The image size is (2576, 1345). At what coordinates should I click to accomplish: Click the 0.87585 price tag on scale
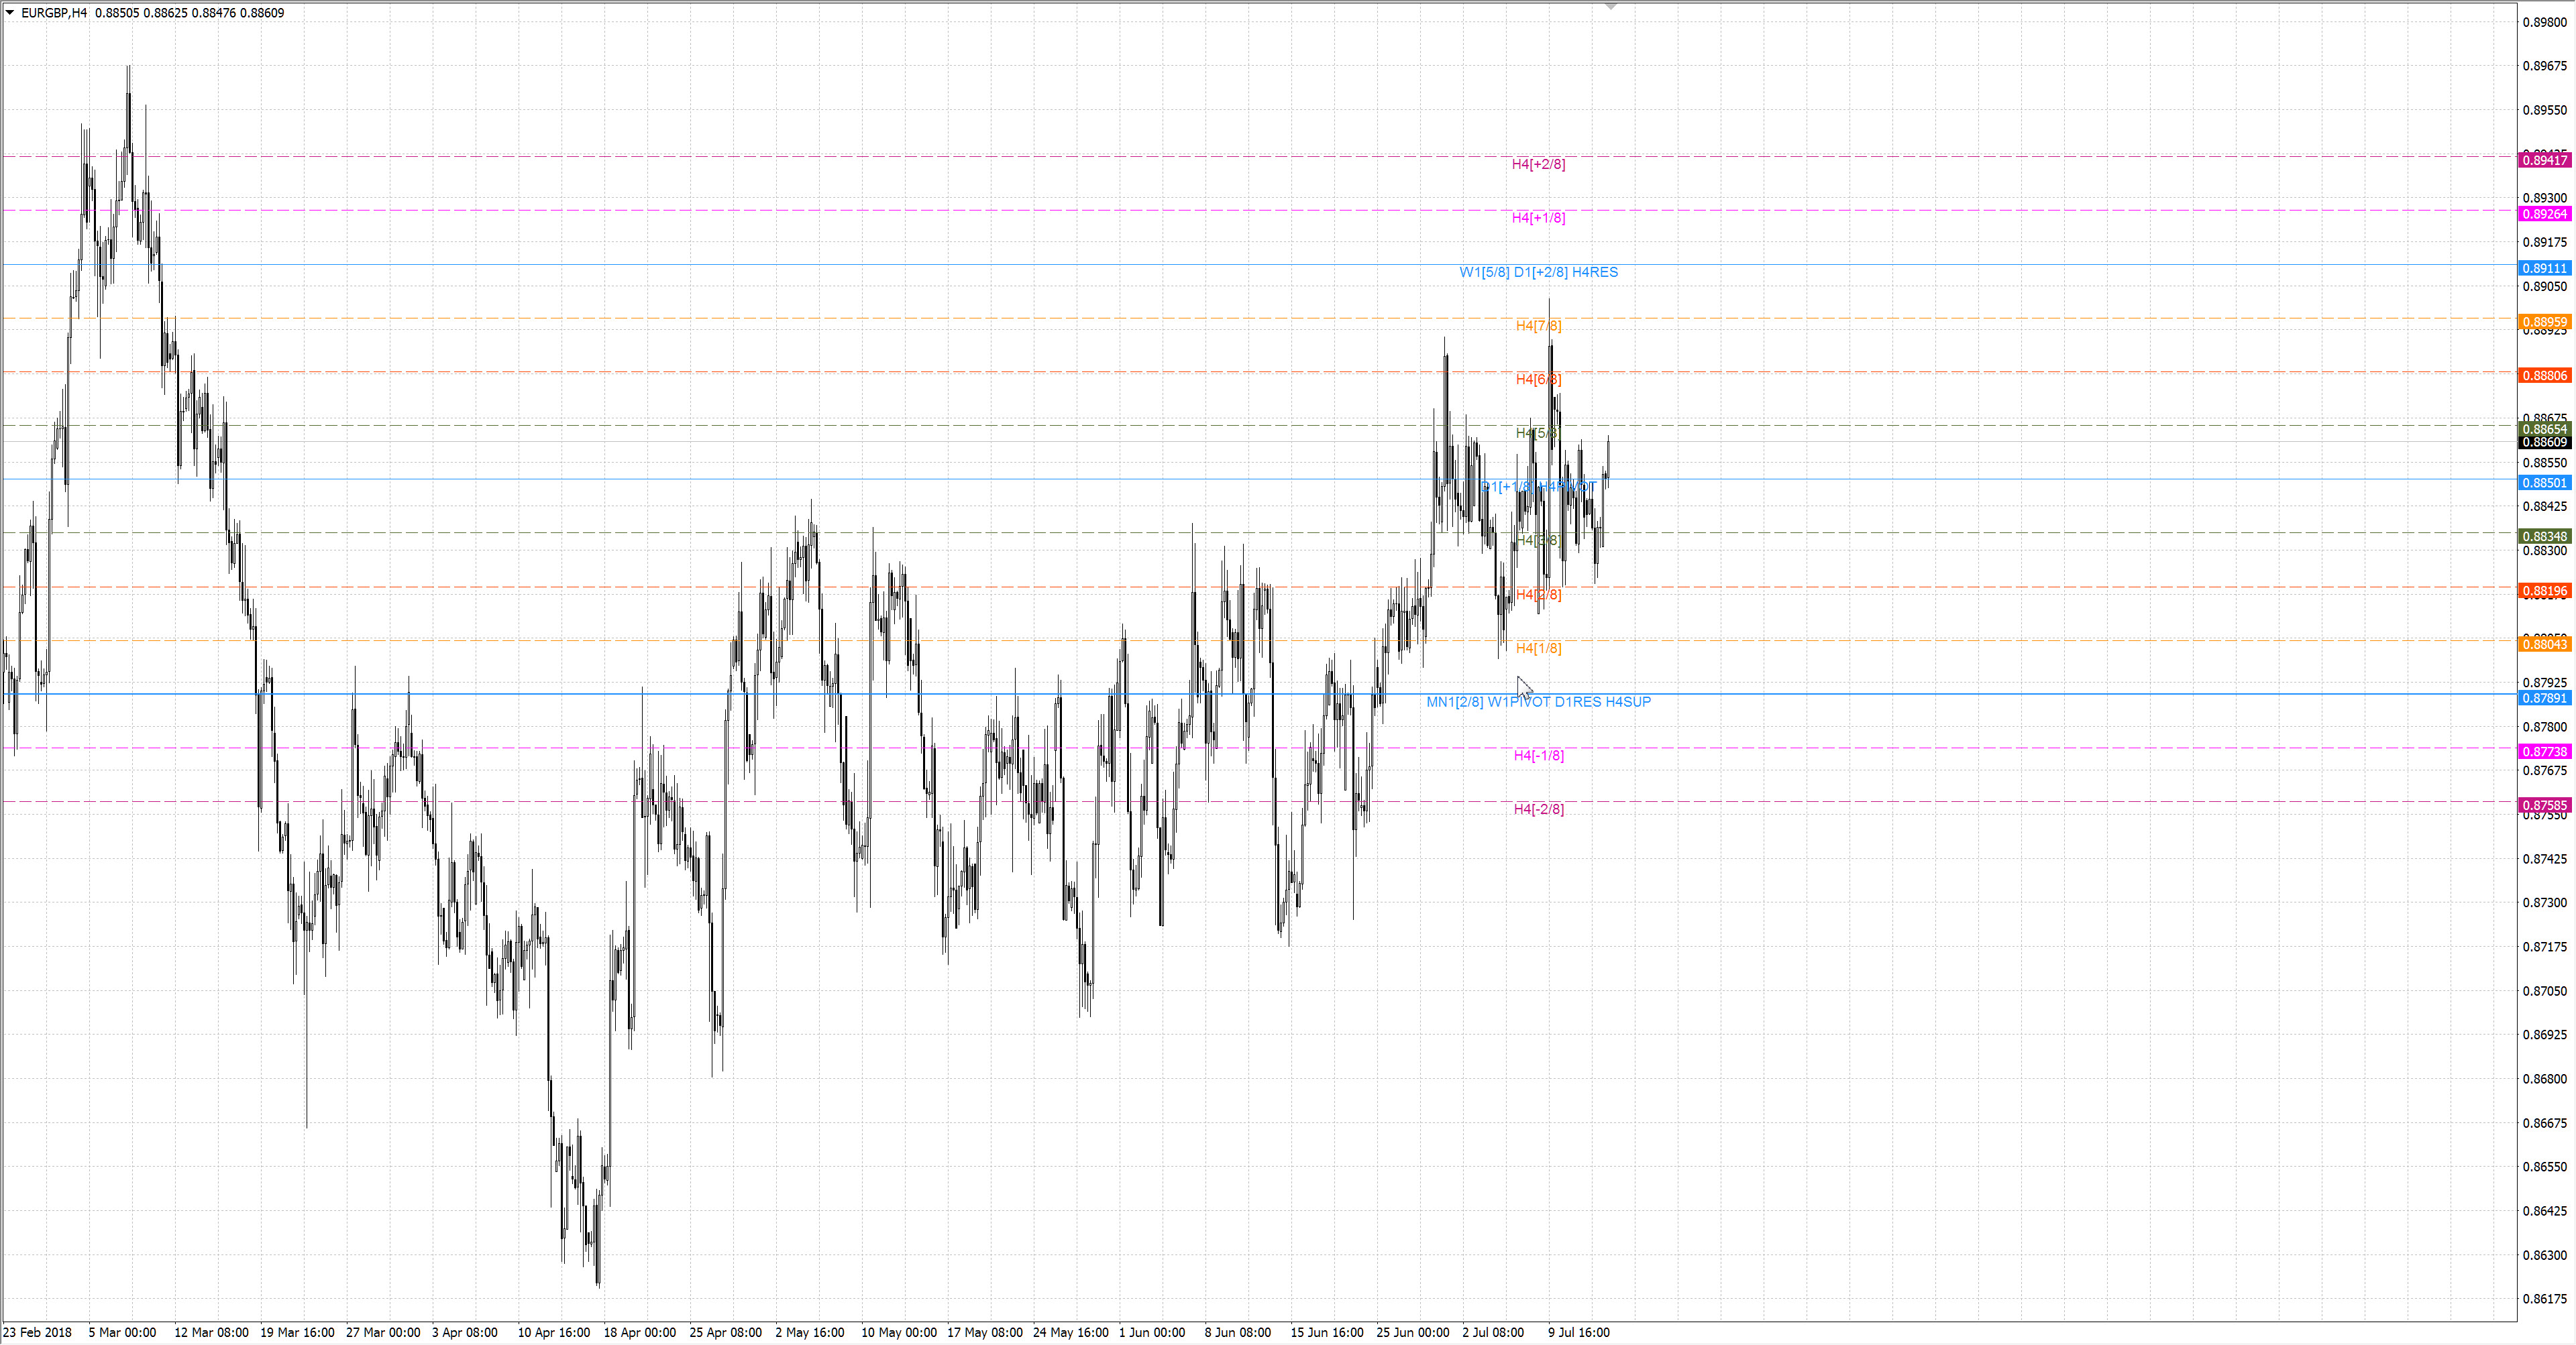coord(2544,805)
